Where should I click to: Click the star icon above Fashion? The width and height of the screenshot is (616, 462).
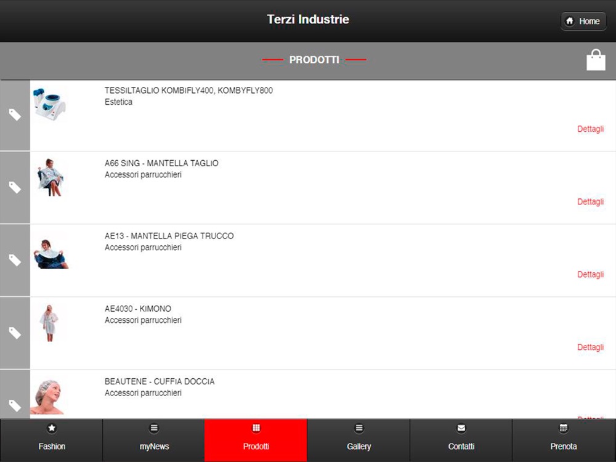coord(52,428)
